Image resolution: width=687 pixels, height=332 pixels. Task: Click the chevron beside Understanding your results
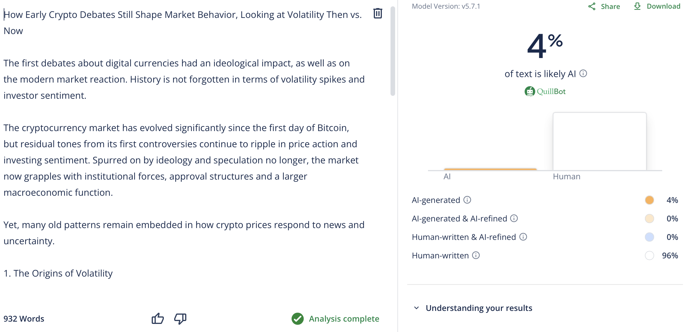[416, 308]
